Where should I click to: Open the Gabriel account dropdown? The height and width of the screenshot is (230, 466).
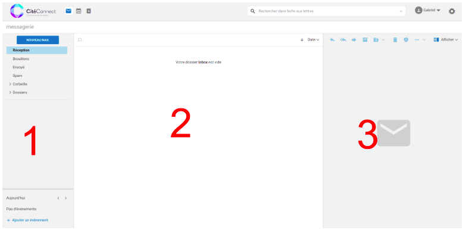point(431,10)
